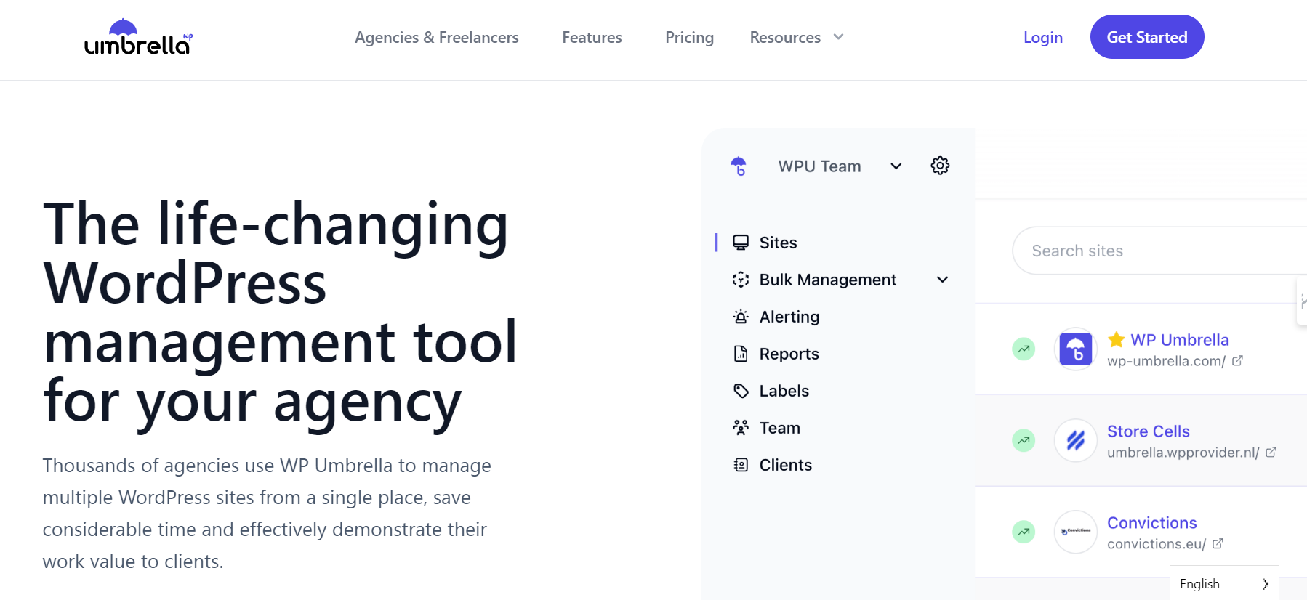This screenshot has width=1307, height=600.
Task: Open Agencies & Freelancers menu item
Action: click(437, 37)
